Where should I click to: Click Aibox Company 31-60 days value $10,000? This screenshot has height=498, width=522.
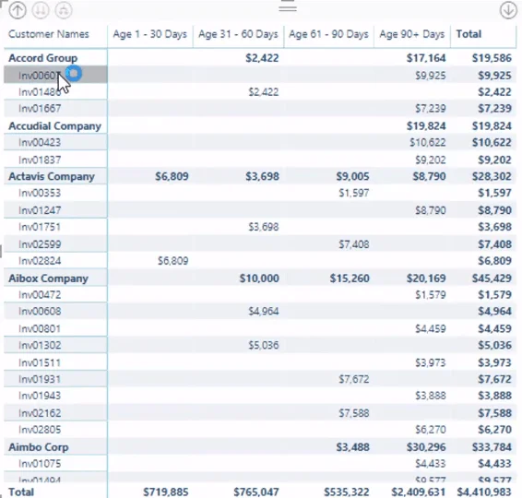pyautogui.click(x=259, y=279)
